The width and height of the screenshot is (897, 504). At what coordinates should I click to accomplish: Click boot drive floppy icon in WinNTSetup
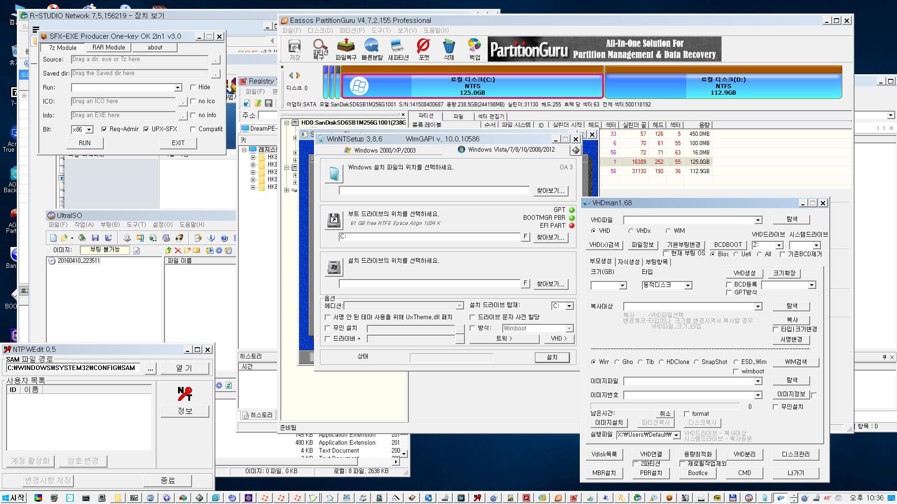(x=334, y=220)
